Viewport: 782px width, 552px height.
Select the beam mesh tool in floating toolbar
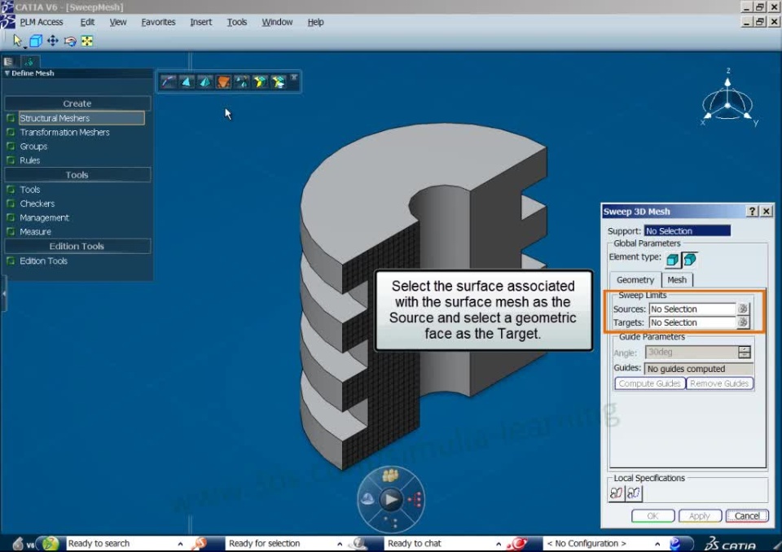169,81
